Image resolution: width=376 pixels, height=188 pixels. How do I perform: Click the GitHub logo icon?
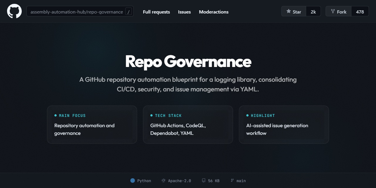(14, 11)
